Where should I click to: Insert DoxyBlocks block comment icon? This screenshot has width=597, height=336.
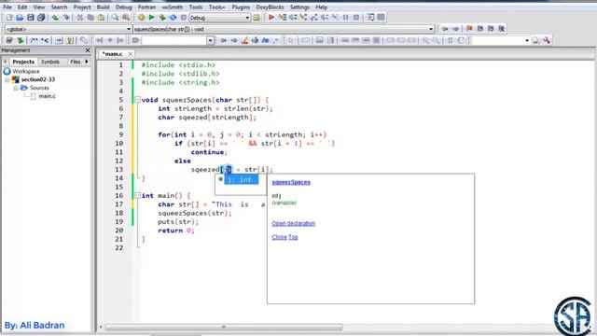(35, 40)
